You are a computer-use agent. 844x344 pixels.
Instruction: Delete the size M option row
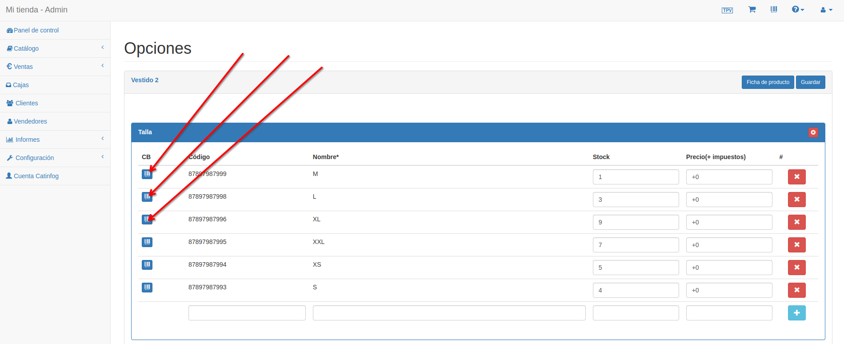point(796,177)
